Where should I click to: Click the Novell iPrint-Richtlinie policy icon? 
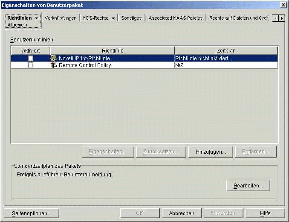(x=53, y=58)
